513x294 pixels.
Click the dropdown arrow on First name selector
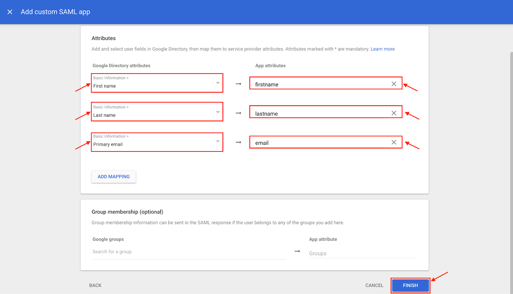(x=218, y=82)
